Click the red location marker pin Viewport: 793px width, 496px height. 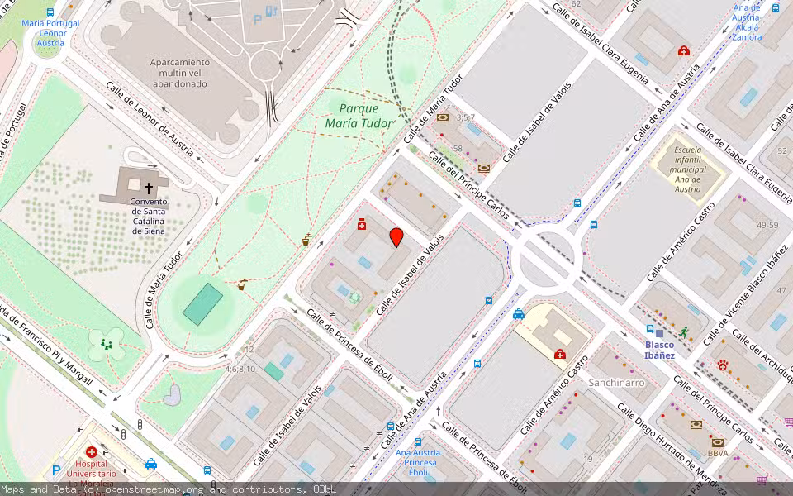tap(396, 237)
